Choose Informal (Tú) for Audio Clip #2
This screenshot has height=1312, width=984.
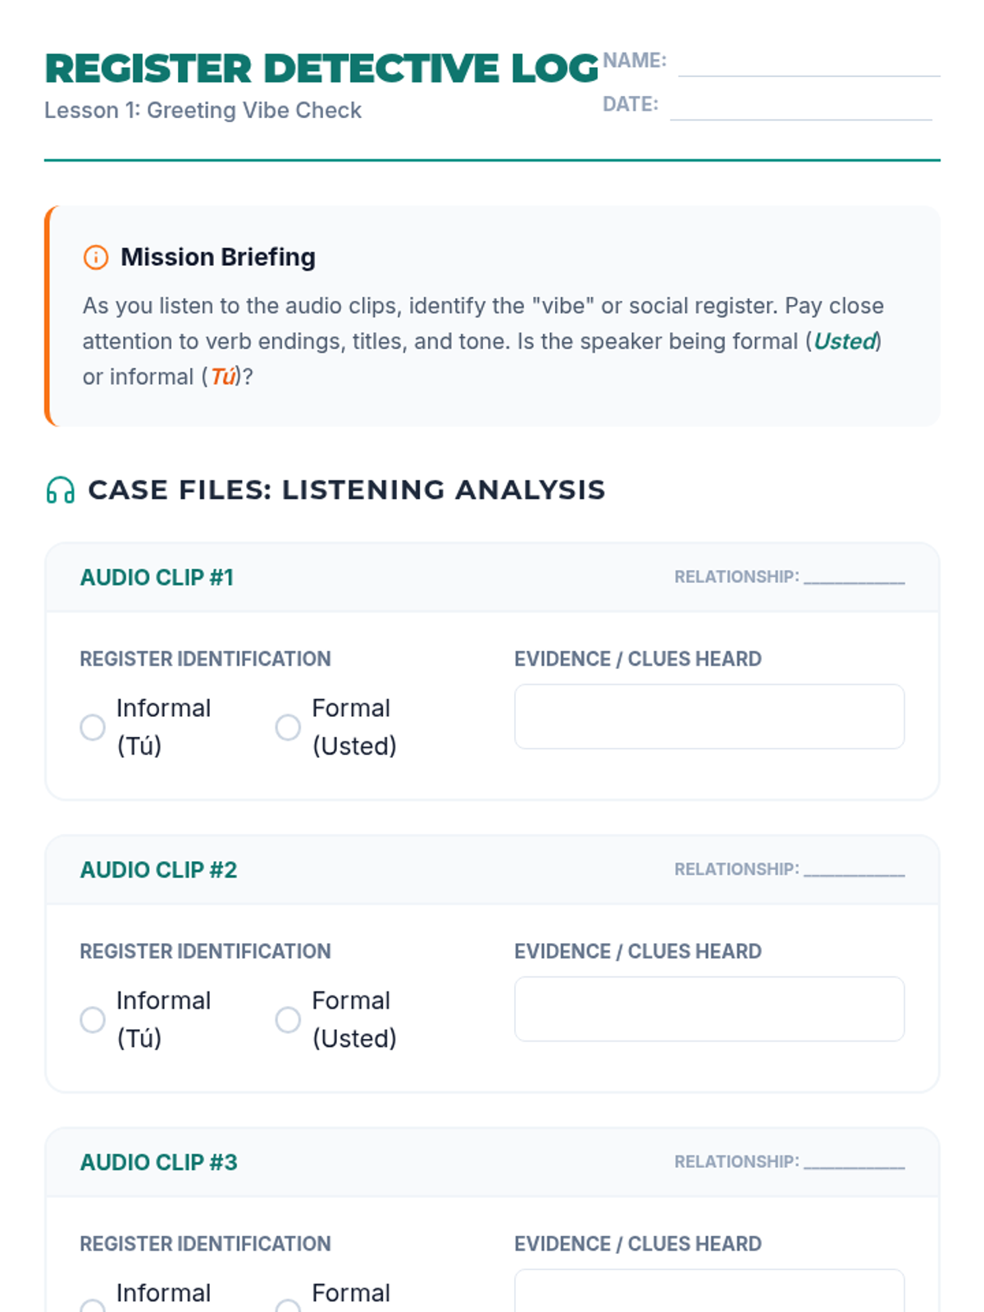point(93,1020)
